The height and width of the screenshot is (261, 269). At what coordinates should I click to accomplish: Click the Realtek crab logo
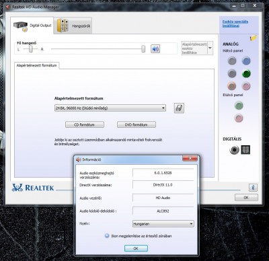coord(17,188)
